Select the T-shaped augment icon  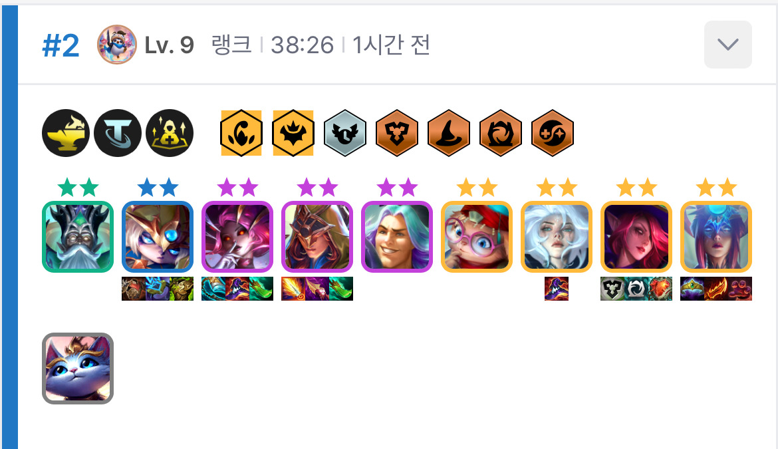click(118, 133)
